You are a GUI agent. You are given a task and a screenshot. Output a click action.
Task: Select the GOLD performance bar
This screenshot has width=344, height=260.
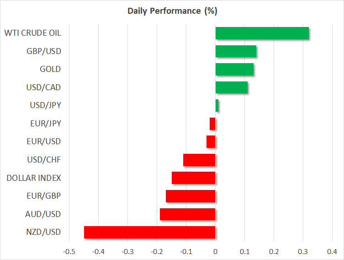234,70
